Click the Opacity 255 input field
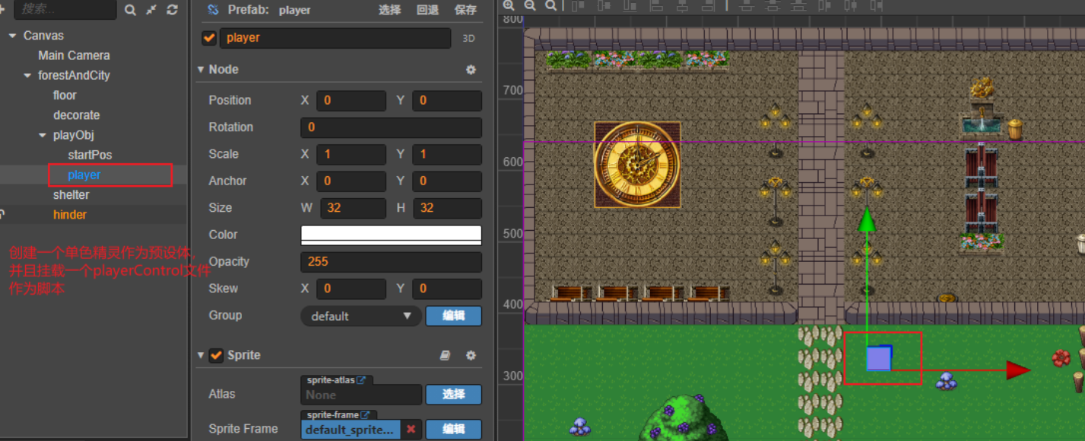Viewport: 1085px width, 441px height. [x=392, y=262]
